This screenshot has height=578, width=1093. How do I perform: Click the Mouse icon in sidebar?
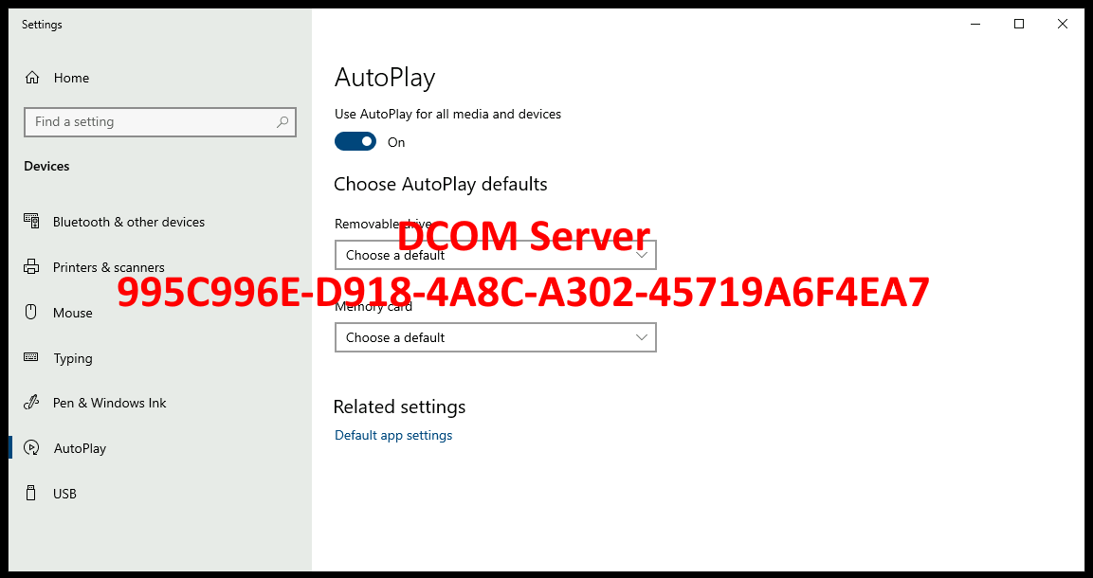(x=31, y=313)
